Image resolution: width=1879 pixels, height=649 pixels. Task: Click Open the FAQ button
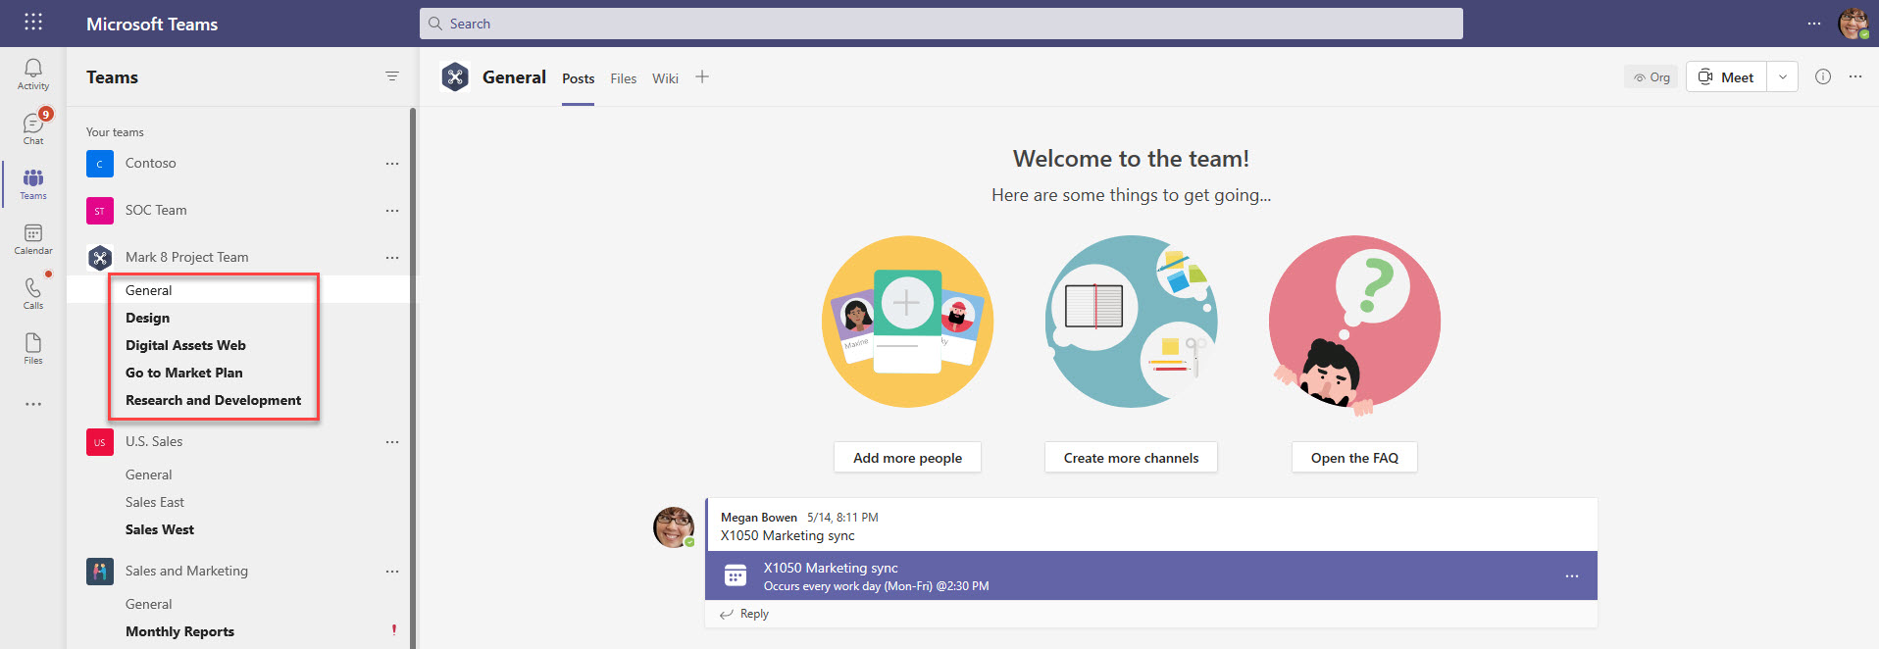coord(1354,458)
